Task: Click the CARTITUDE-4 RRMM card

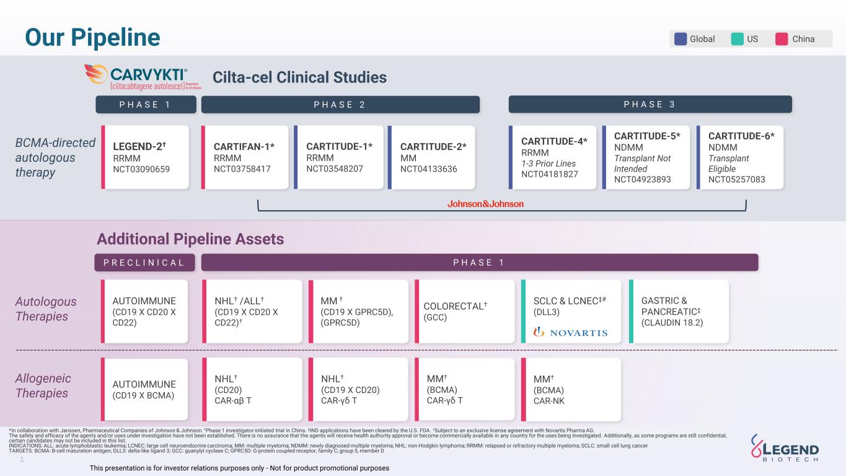Action: (x=552, y=157)
